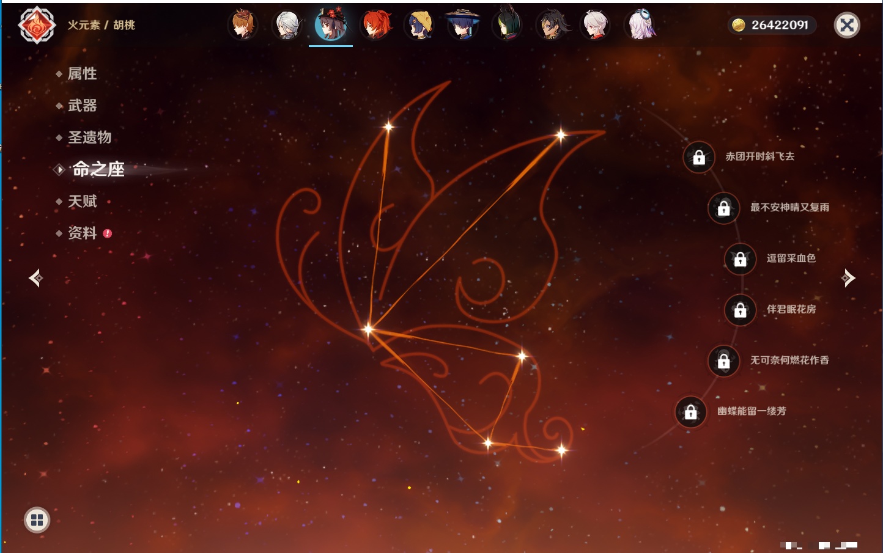Go to previous character with left arrow

pos(35,278)
